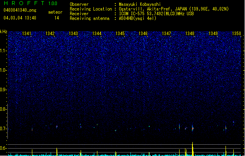Click the kHz axis unit label
This screenshot has width=245, height=156.
[4, 32]
